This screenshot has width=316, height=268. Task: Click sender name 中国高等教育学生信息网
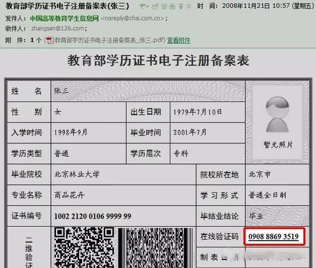click(65, 18)
